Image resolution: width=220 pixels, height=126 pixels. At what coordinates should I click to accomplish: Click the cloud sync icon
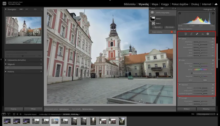coord(216,4)
